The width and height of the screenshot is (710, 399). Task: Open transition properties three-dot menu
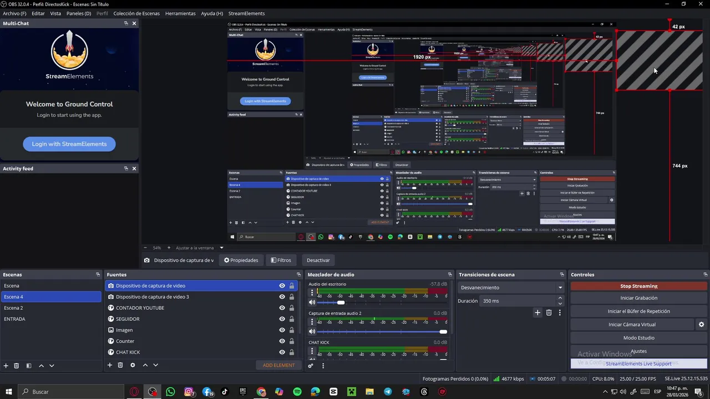pyautogui.click(x=560, y=313)
